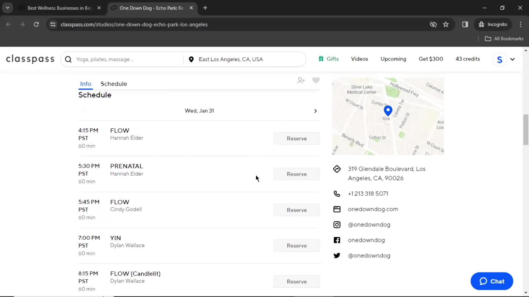Click the blue map location marker
Image resolution: width=529 pixels, height=297 pixels.
(x=388, y=111)
